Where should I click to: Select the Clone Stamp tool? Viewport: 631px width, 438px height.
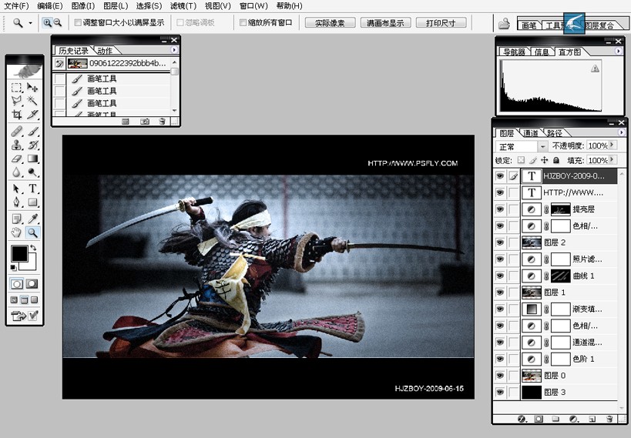pyautogui.click(x=16, y=145)
